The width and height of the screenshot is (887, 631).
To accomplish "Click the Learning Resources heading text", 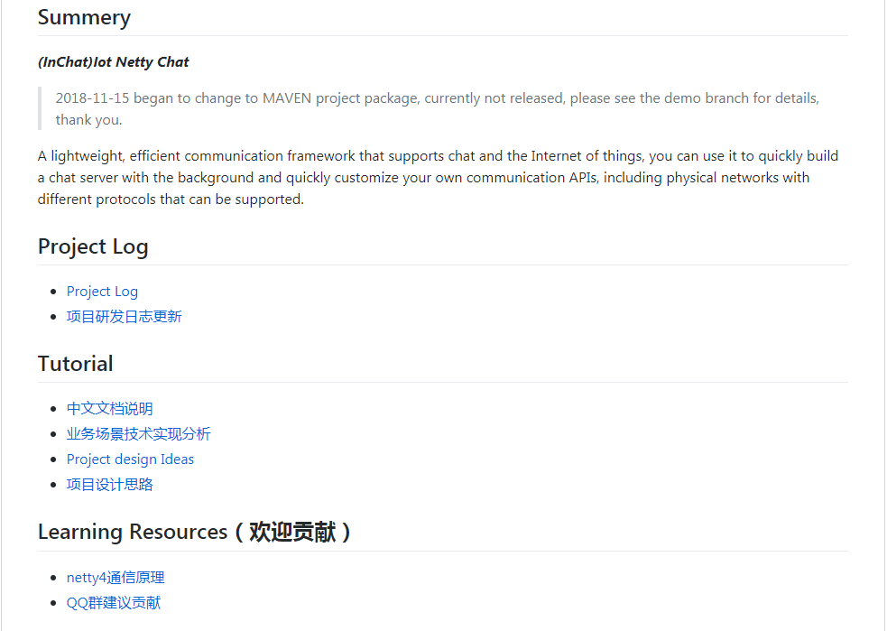I will pos(133,532).
